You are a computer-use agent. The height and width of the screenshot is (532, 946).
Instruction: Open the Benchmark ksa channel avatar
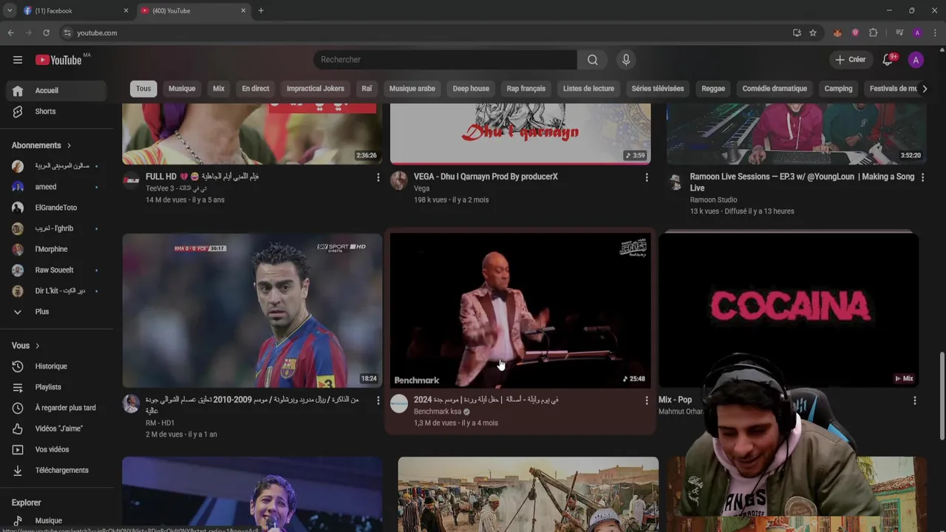point(399,403)
